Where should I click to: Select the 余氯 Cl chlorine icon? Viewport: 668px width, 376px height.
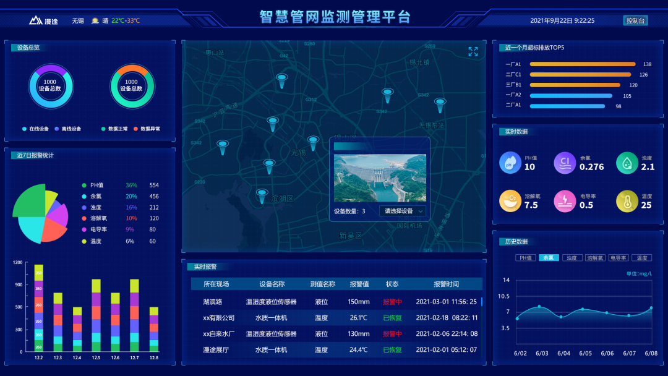pos(565,161)
